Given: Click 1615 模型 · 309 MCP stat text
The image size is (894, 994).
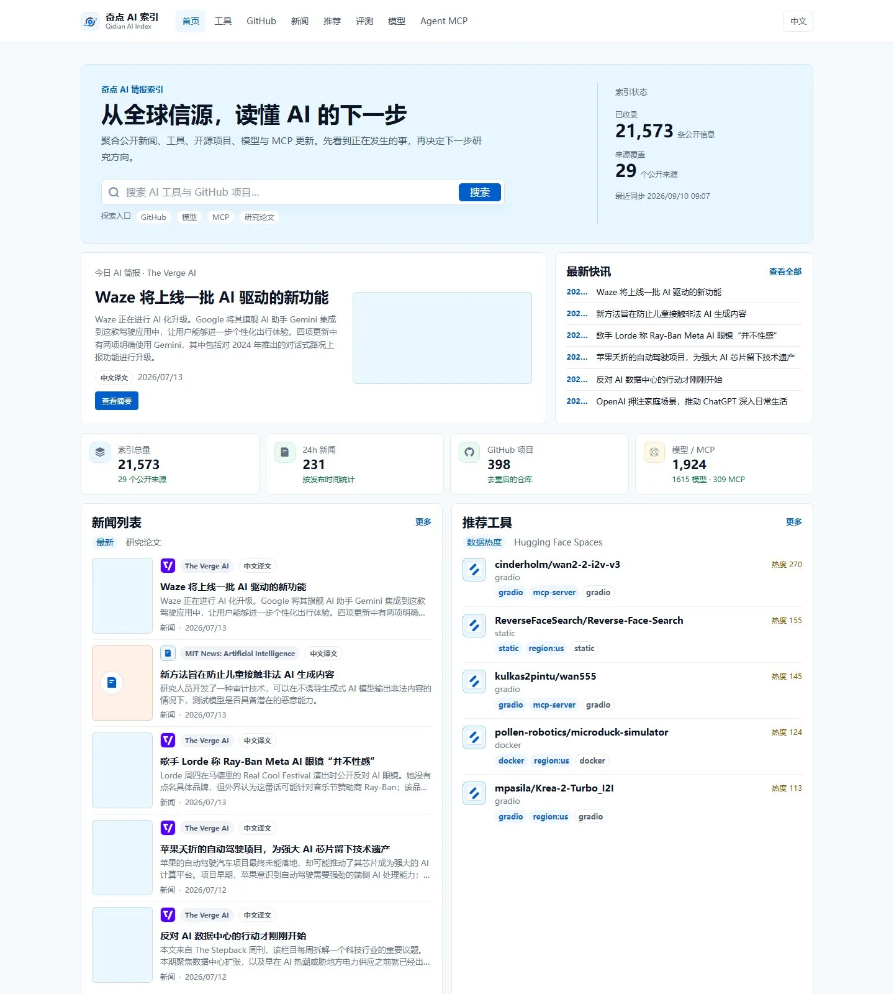Looking at the screenshot, I should 708,480.
